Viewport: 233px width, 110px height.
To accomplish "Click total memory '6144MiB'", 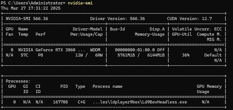I will 156,55.
